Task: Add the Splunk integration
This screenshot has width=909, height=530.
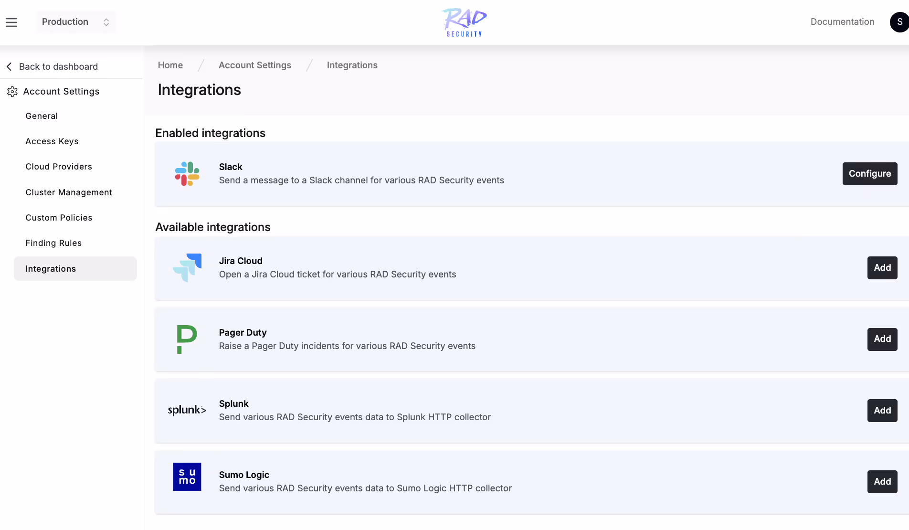Action: coord(882,411)
